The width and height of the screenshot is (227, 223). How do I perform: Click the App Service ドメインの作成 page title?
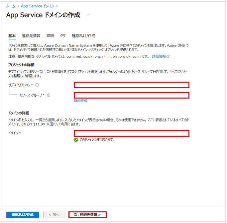pyautogui.click(x=43, y=15)
